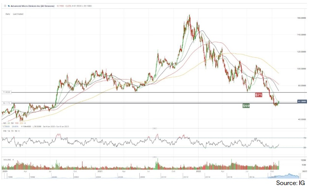Edit the MA 50 period value
This screenshot has width=310, height=190.
(13, 123)
